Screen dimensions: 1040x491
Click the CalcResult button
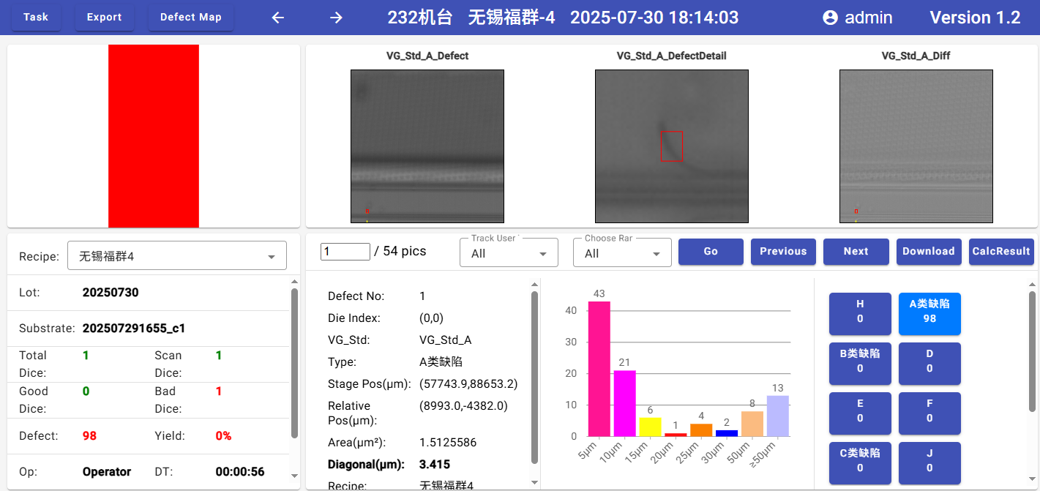pos(1000,251)
